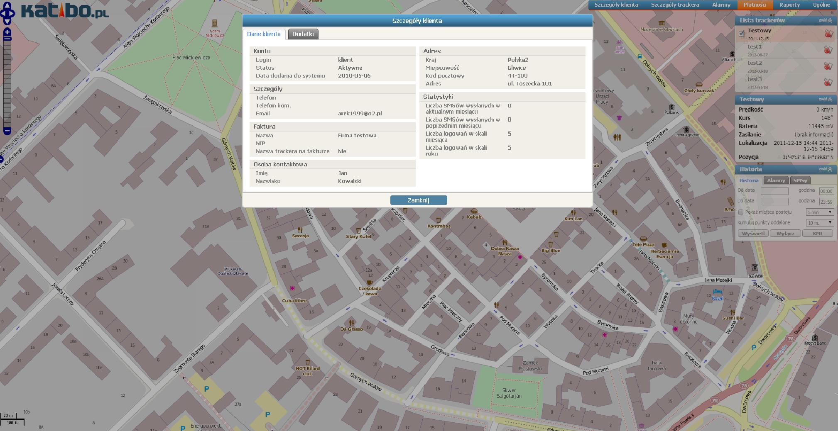Screen dimensions: 838x431
Task: Click the red locate icon for test2
Action: 828,66
